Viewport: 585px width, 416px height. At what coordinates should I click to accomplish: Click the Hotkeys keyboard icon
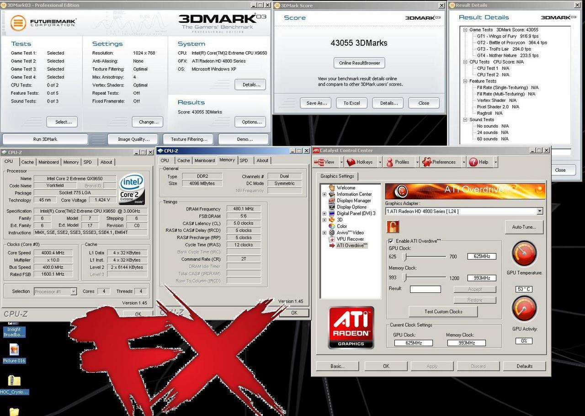pos(351,162)
